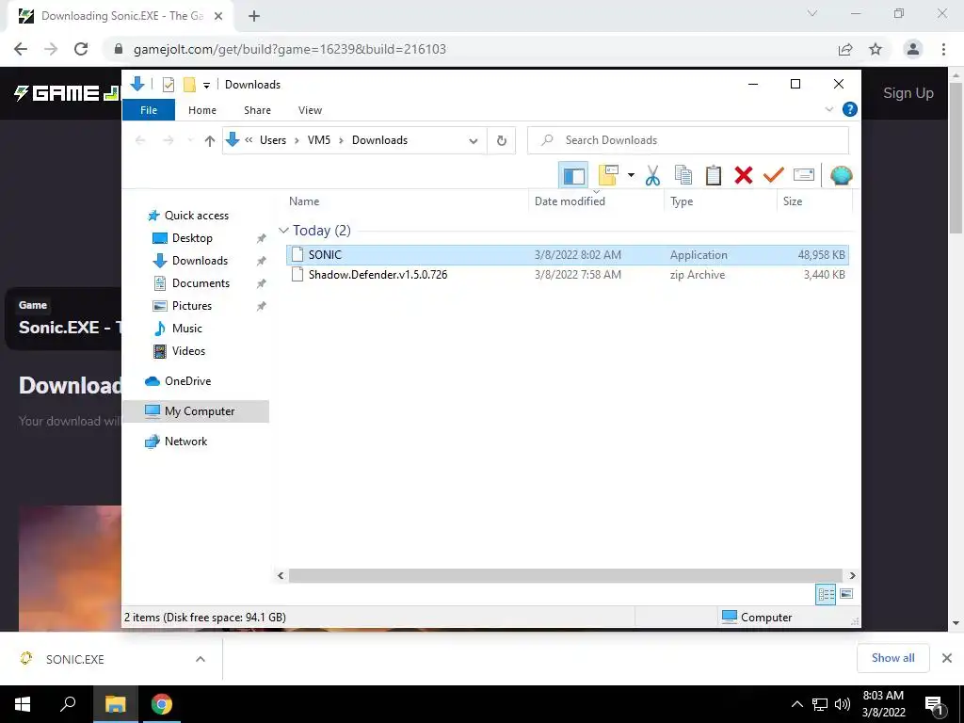Viewport: 964px width, 723px height.
Task: Select Videos in navigation pane
Action: [x=188, y=351]
